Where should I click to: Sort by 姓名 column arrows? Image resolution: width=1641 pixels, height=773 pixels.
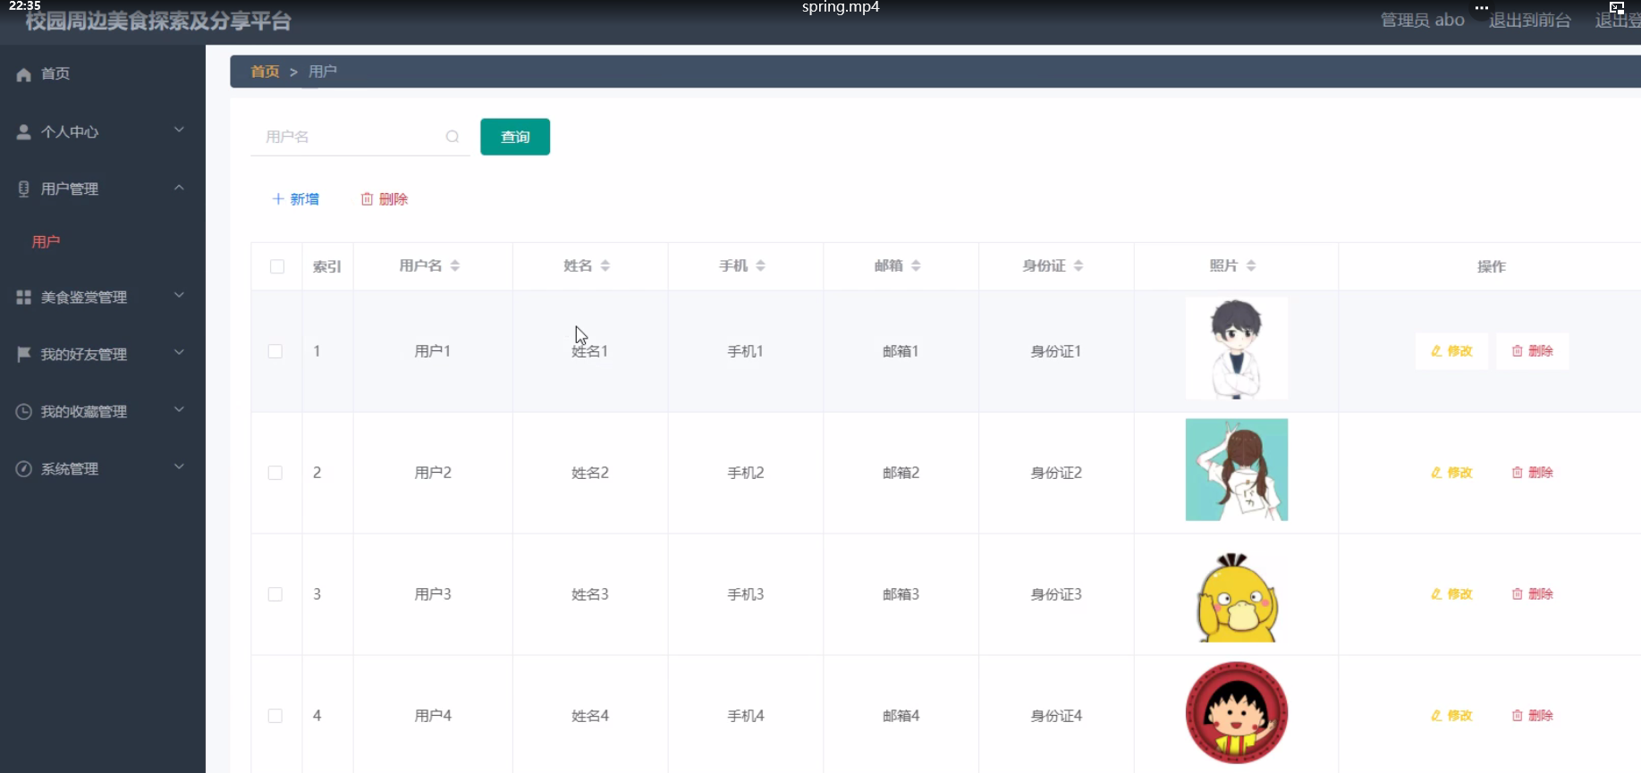click(x=605, y=265)
